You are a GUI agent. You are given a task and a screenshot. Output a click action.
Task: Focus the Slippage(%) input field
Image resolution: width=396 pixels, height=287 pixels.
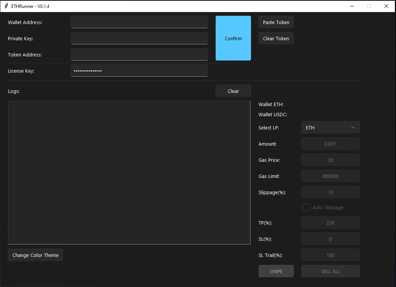[x=330, y=192]
